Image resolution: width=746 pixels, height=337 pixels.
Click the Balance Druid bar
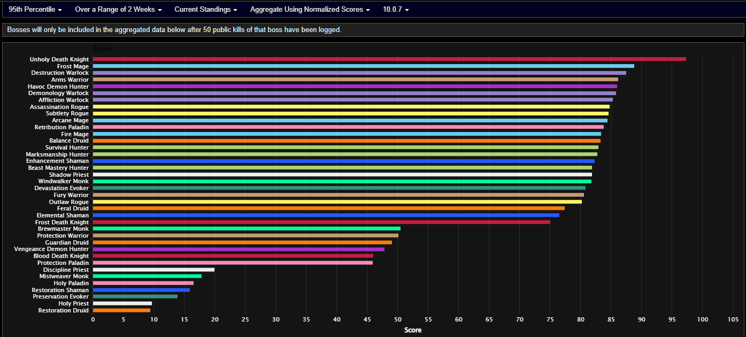[347, 140]
